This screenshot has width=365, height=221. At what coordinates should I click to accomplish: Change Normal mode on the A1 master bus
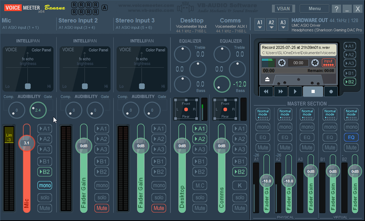[x=263, y=114]
